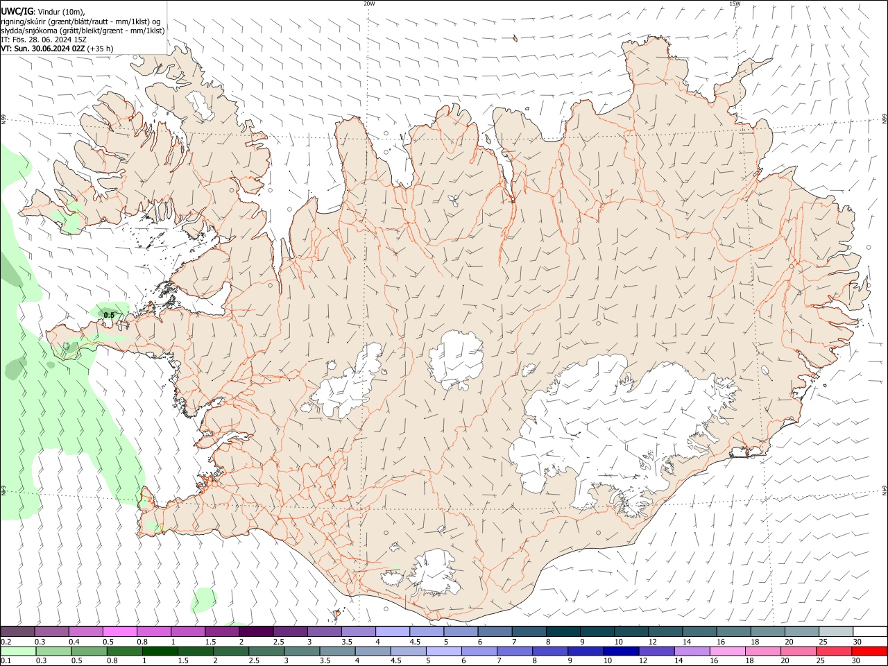
Task: Click the 0.5 precipitation contour label on the map
Action: [109, 315]
